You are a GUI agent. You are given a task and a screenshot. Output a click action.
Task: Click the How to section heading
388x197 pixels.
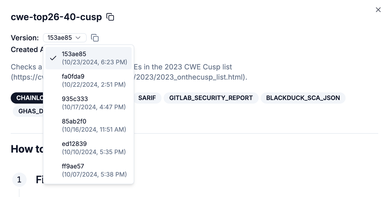coord(27,149)
